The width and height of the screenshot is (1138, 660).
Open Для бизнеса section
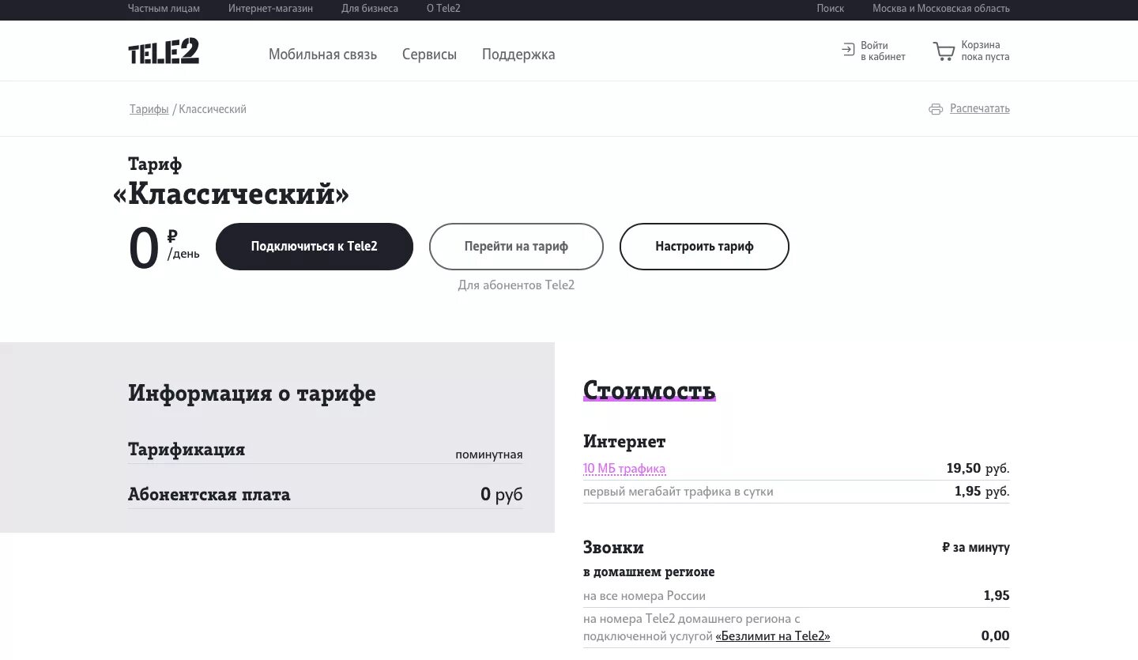tap(370, 9)
